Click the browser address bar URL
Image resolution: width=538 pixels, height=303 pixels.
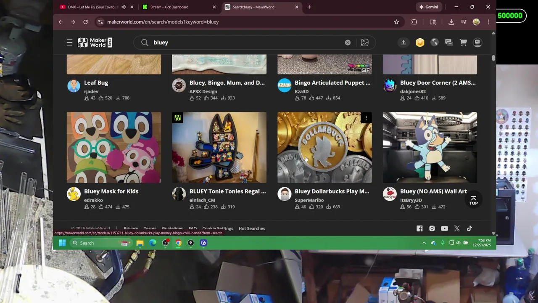tap(163, 22)
